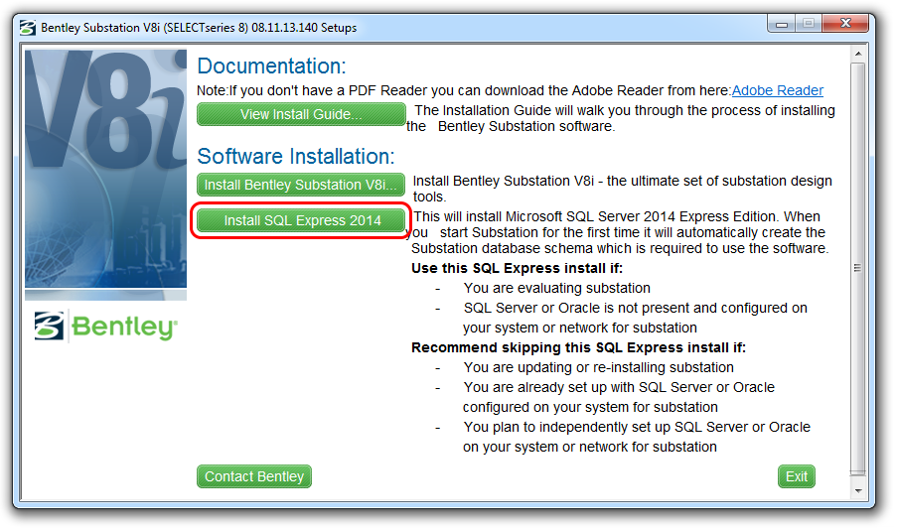897x528 pixels.
Task: Click the Bentley logo image
Action: [x=106, y=326]
